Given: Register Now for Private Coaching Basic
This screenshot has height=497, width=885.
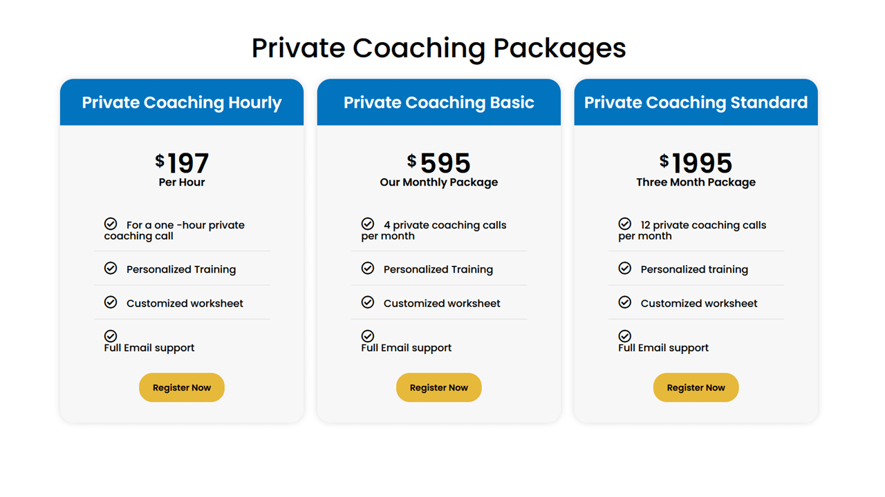Looking at the screenshot, I should tap(439, 387).
